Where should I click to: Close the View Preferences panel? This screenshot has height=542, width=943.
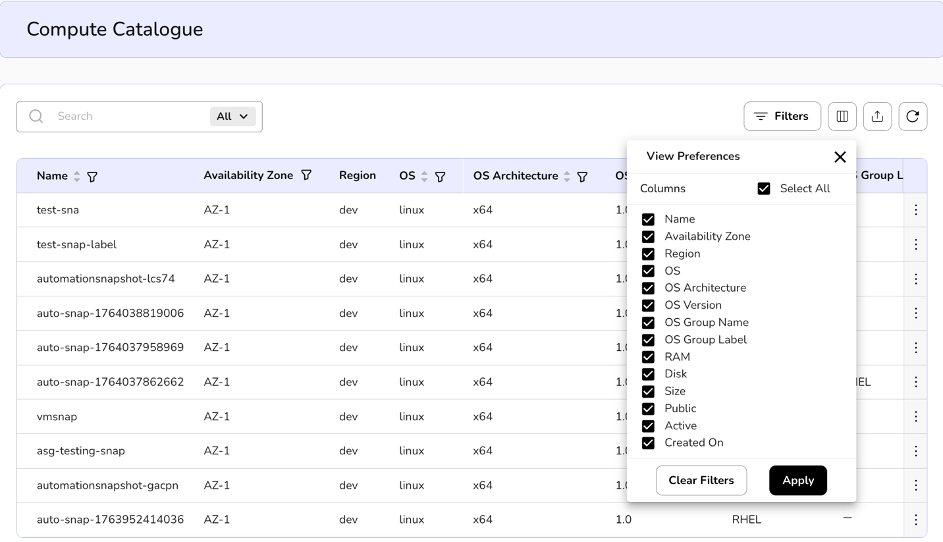point(840,157)
